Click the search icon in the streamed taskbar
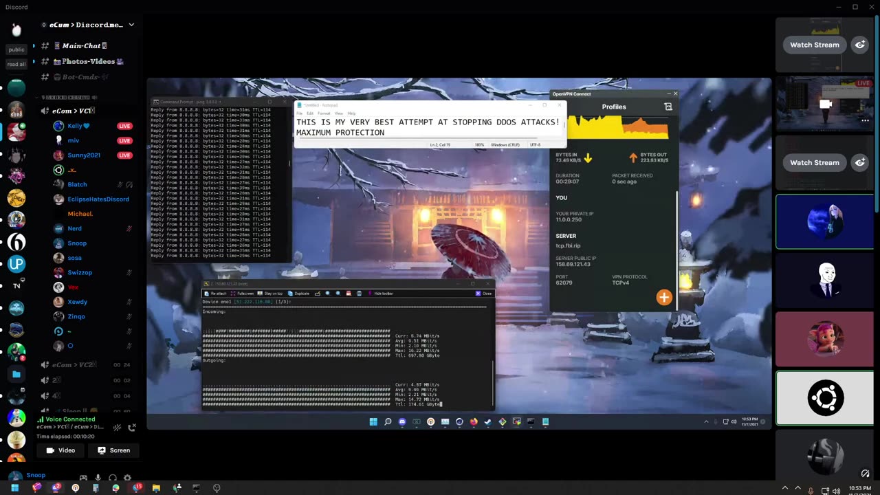Viewport: 880px width, 495px height. pos(388,421)
